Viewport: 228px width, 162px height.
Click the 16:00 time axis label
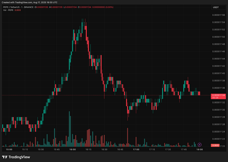click(72, 149)
